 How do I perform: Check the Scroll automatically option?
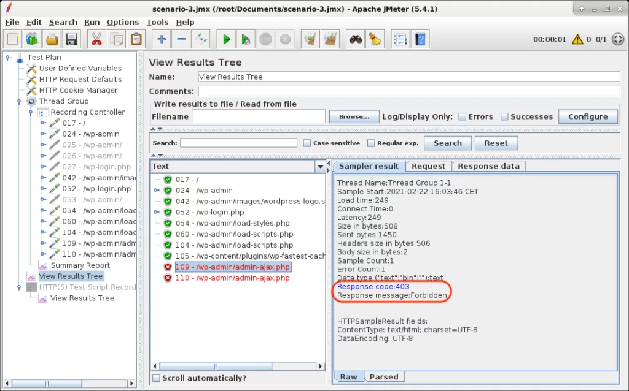[156, 378]
